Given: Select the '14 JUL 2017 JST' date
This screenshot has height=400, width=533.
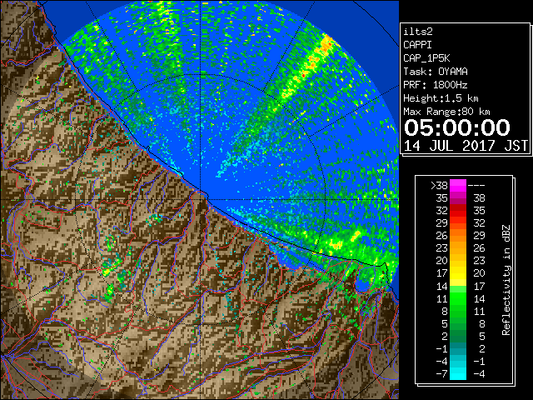Looking at the screenshot, I should [x=466, y=146].
